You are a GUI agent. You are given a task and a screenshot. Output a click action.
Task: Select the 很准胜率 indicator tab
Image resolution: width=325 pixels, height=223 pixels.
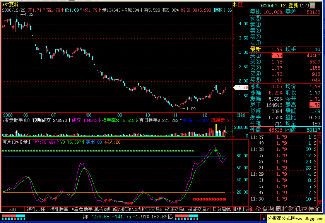tap(59, 209)
